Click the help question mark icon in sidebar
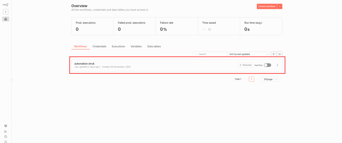 [6, 137]
